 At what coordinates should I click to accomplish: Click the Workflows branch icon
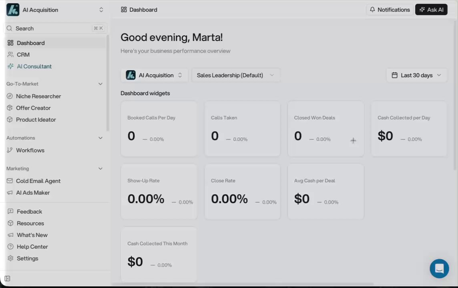click(x=10, y=150)
